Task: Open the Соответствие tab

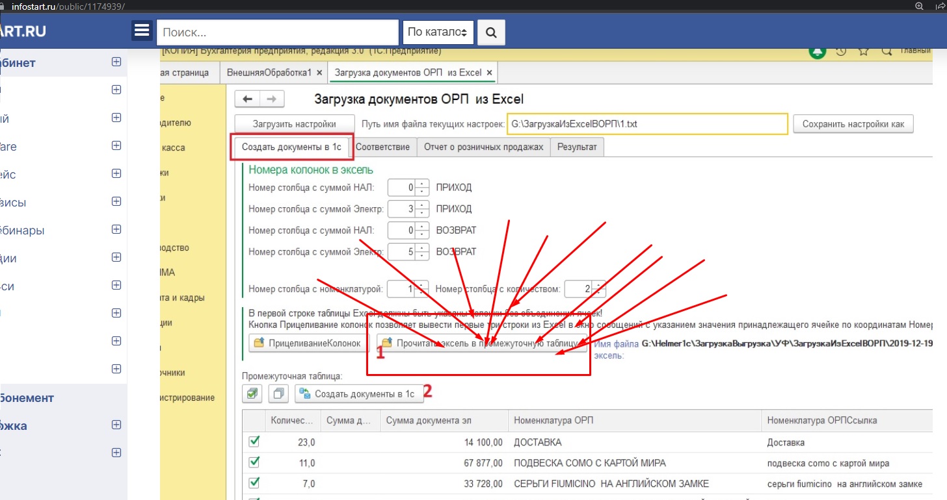Action: (382, 147)
